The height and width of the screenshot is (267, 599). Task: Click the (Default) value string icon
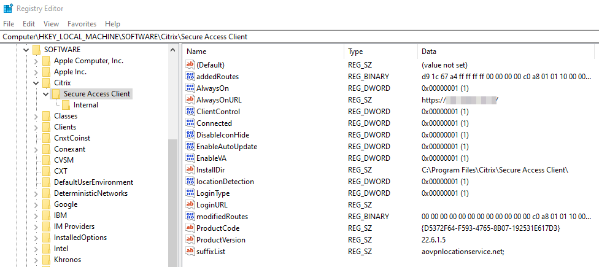tap(190, 65)
